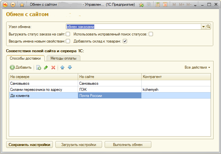Click Загрузить настройки button
This screenshot has width=221, height=154.
pyautogui.click(x=79, y=144)
